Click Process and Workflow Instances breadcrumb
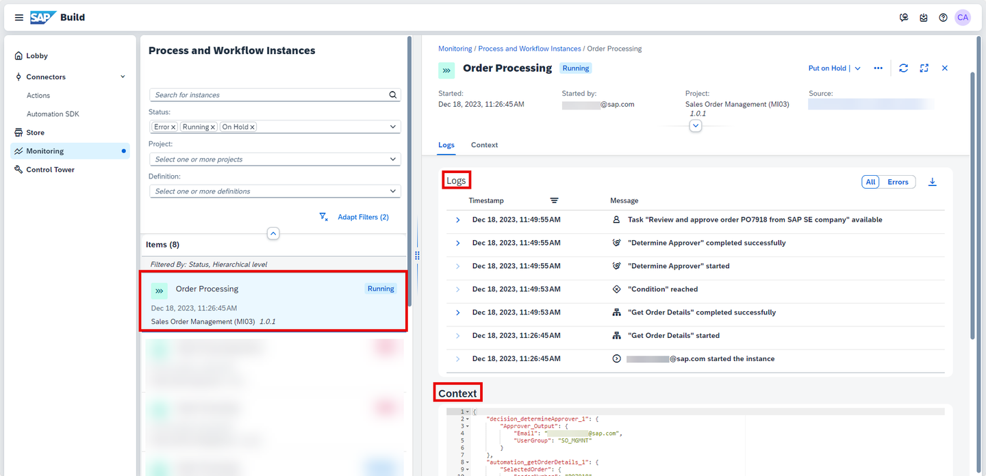Screen dimensions: 986x476 (x=530, y=49)
